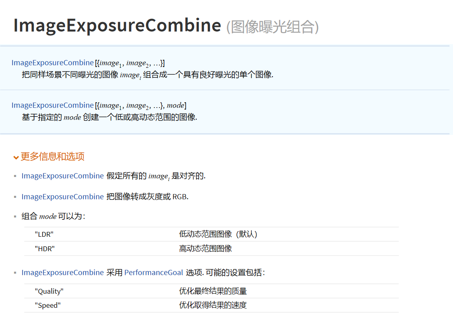Select the "HDR" table entry
The height and width of the screenshot is (323, 453).
click(45, 249)
